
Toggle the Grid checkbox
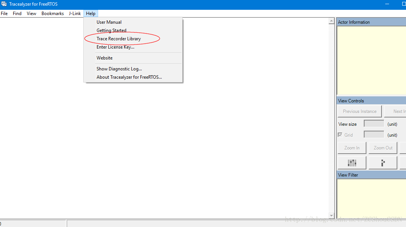(x=340, y=135)
